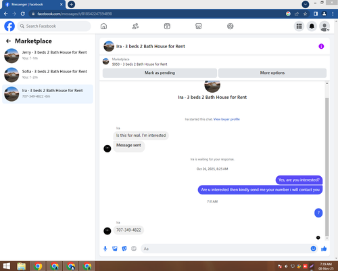The image size is (338, 271).
Task: Open the emoji picker in message box
Action: tap(313, 249)
